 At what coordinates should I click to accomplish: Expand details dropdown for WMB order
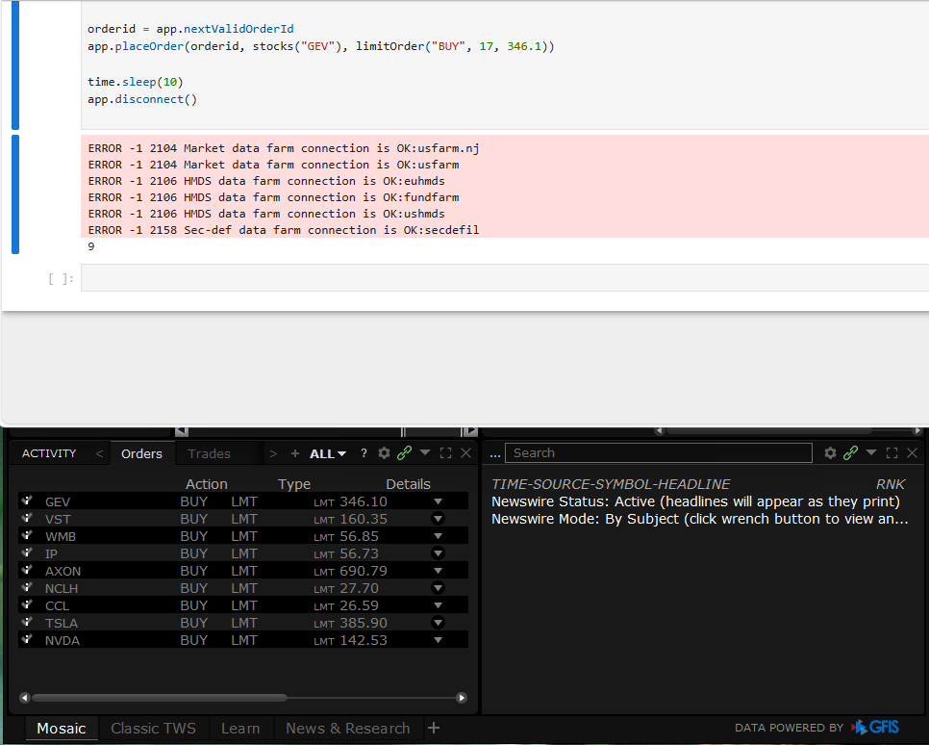438,535
